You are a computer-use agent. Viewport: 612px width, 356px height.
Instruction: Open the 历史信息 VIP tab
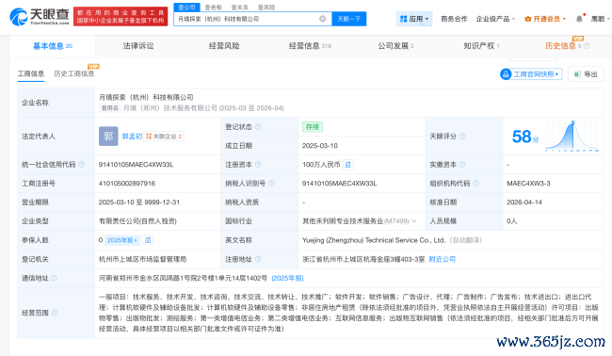coord(563,45)
